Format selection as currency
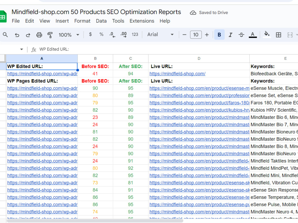The width and height of the screenshot is (298, 223). [91, 34]
